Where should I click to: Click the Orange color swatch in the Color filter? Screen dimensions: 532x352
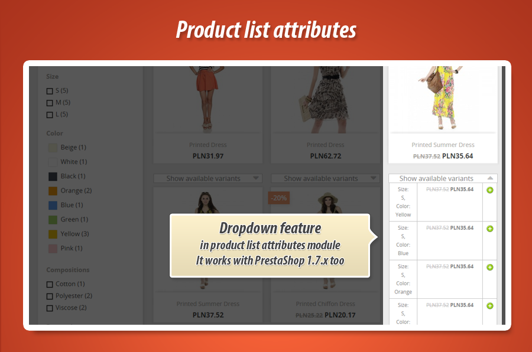pyautogui.click(x=51, y=190)
